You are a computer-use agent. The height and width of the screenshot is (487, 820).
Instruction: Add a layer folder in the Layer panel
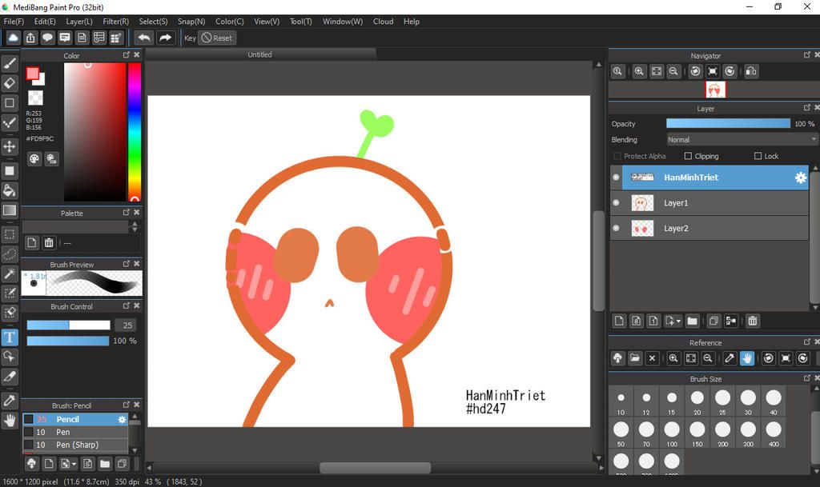[693, 321]
